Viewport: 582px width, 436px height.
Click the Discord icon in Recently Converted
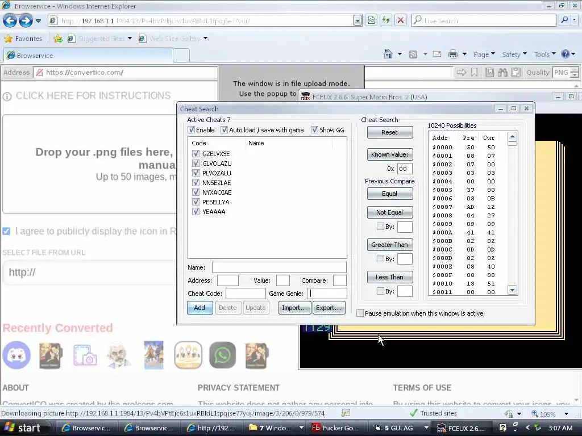(16, 355)
